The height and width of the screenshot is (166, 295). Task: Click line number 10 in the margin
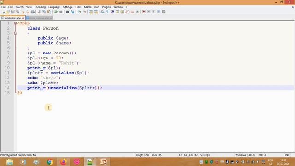7,68
